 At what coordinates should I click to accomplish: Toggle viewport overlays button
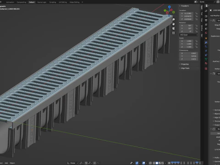143,163
